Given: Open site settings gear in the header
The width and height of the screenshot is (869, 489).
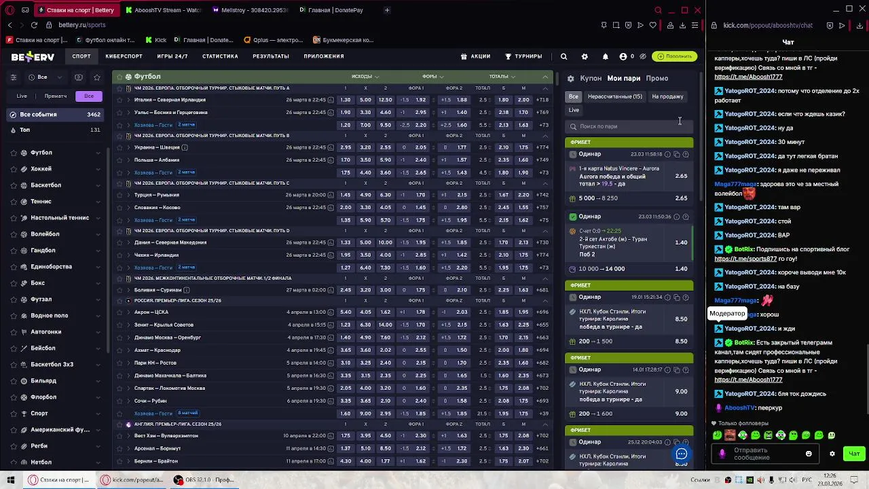Looking at the screenshot, I should pyautogui.click(x=585, y=56).
